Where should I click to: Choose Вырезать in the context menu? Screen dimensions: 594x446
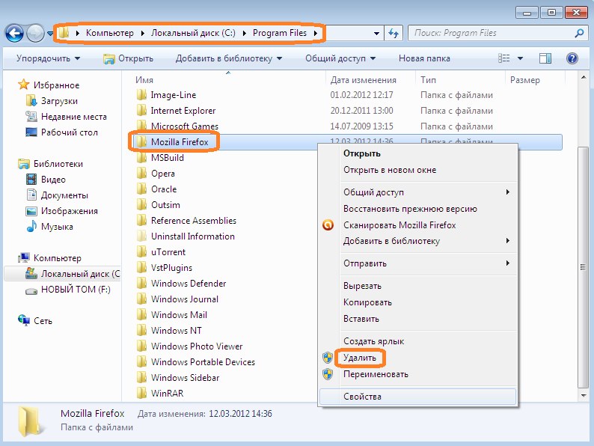pos(362,286)
